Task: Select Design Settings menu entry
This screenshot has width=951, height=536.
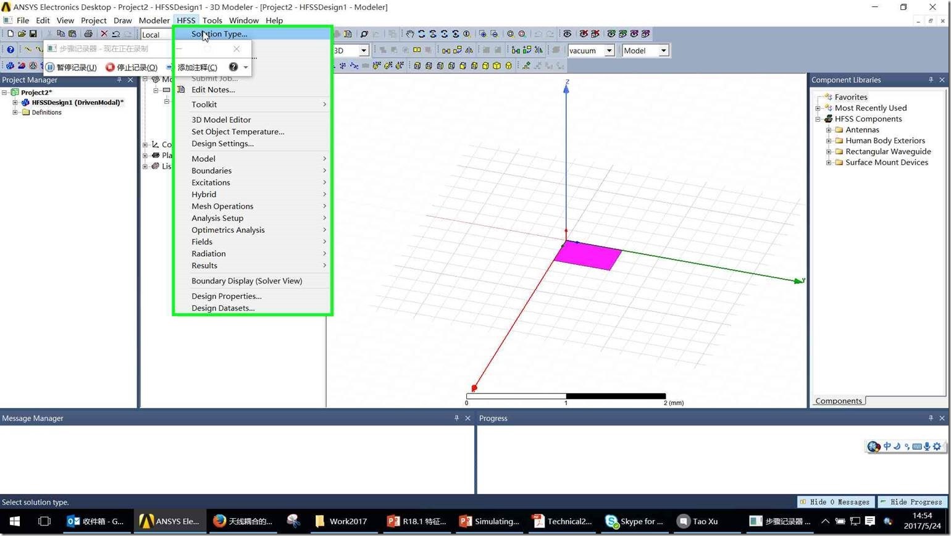Action: [x=252, y=143]
